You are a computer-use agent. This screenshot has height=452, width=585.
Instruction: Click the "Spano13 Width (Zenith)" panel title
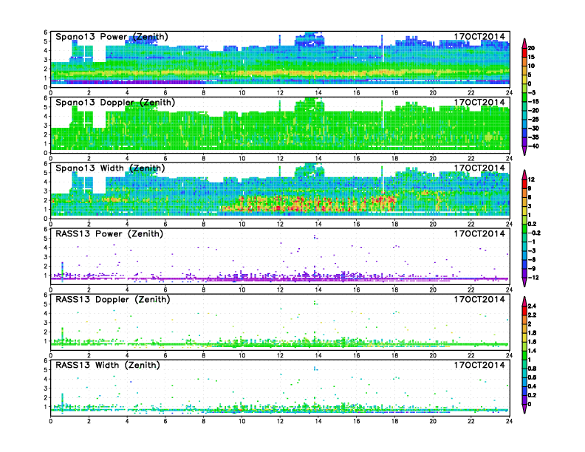pyautogui.click(x=111, y=168)
